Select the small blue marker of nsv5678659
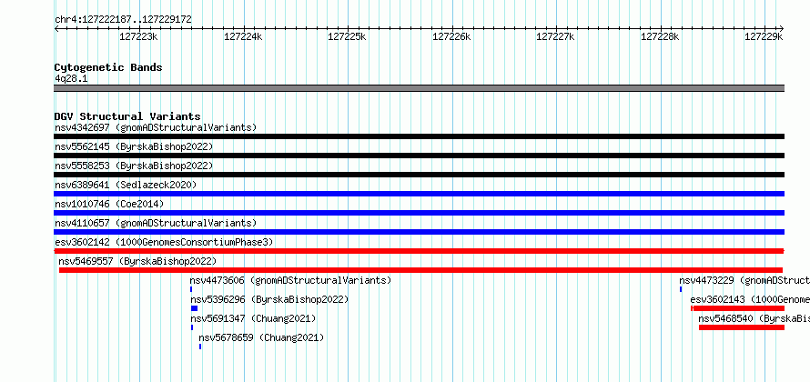 pyautogui.click(x=200, y=347)
